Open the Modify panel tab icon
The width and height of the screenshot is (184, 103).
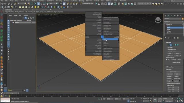(x=168, y=15)
